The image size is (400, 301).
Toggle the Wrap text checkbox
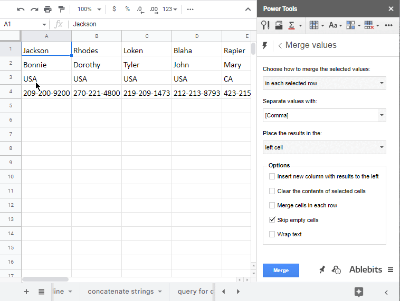pyautogui.click(x=272, y=234)
